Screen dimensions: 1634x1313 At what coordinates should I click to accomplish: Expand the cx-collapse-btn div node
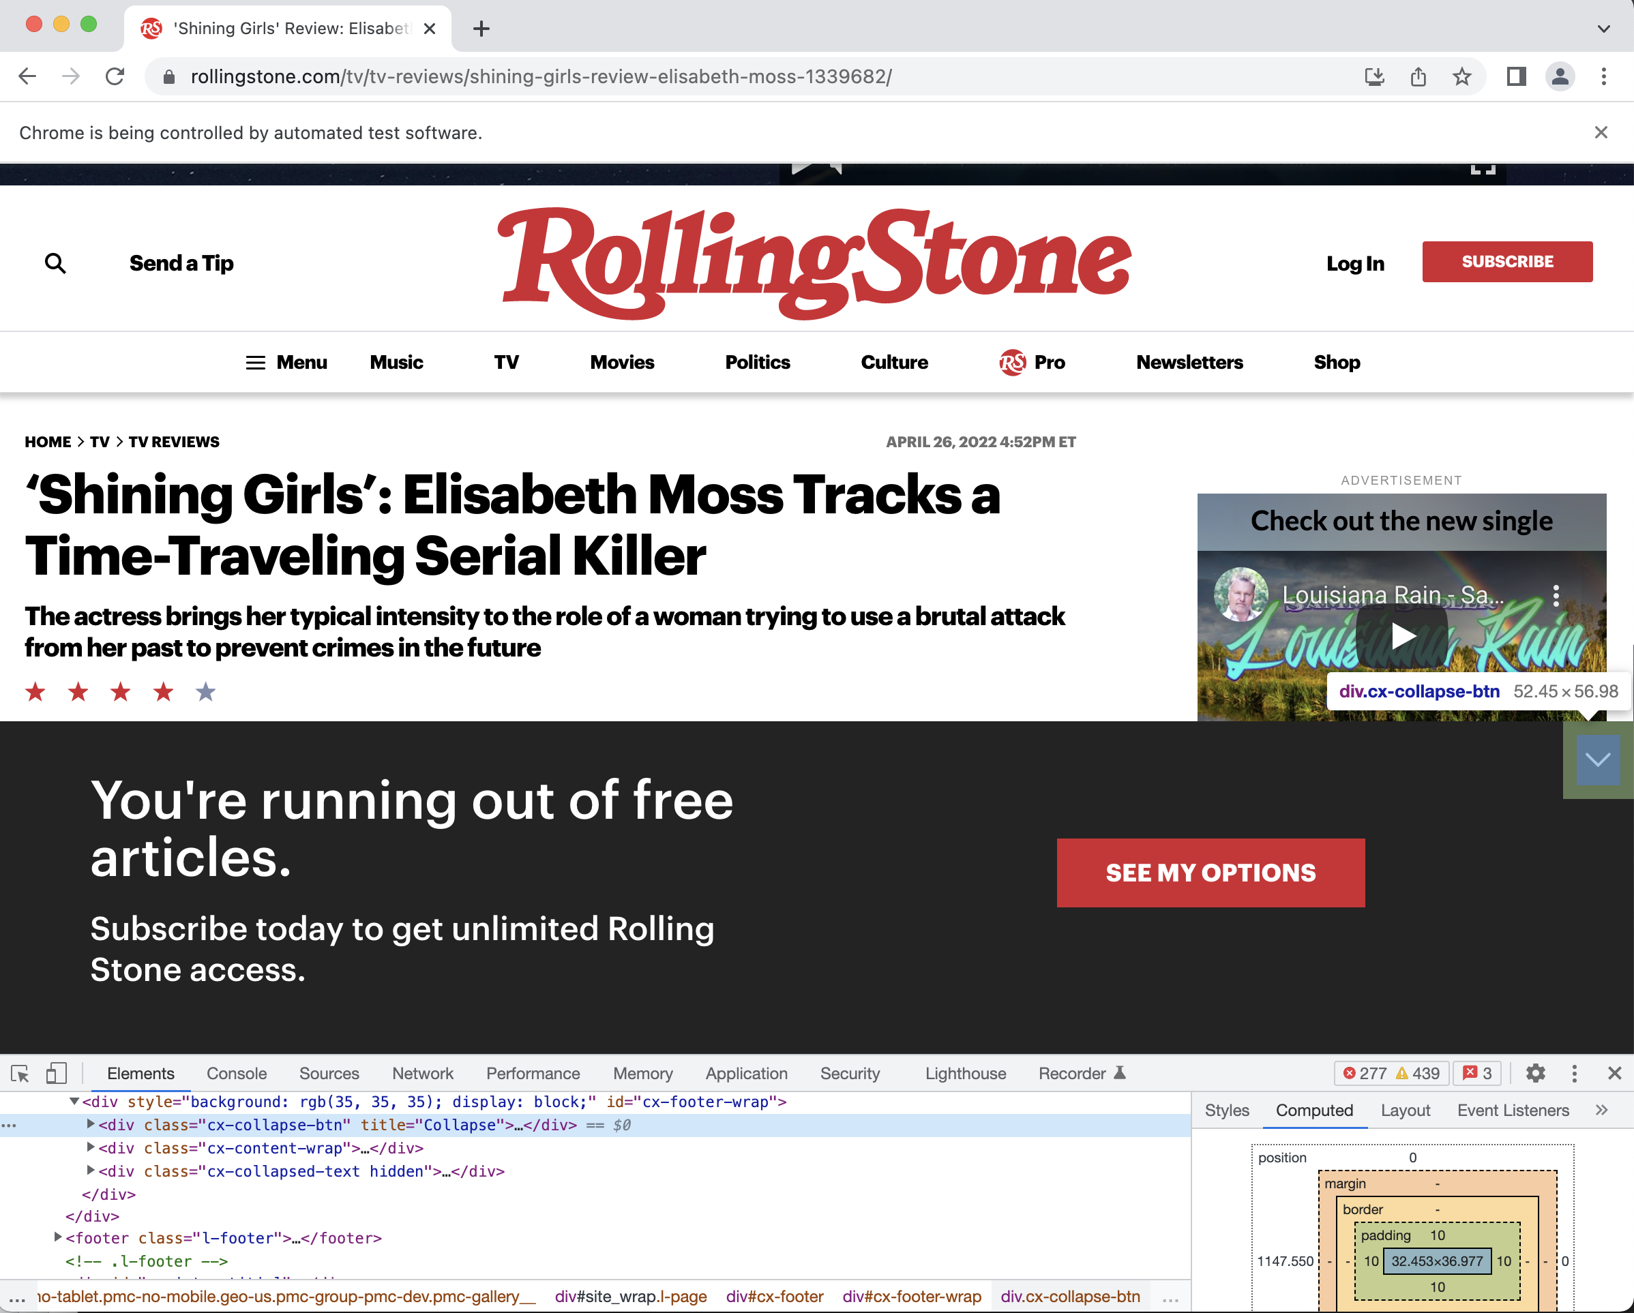[x=90, y=1124]
